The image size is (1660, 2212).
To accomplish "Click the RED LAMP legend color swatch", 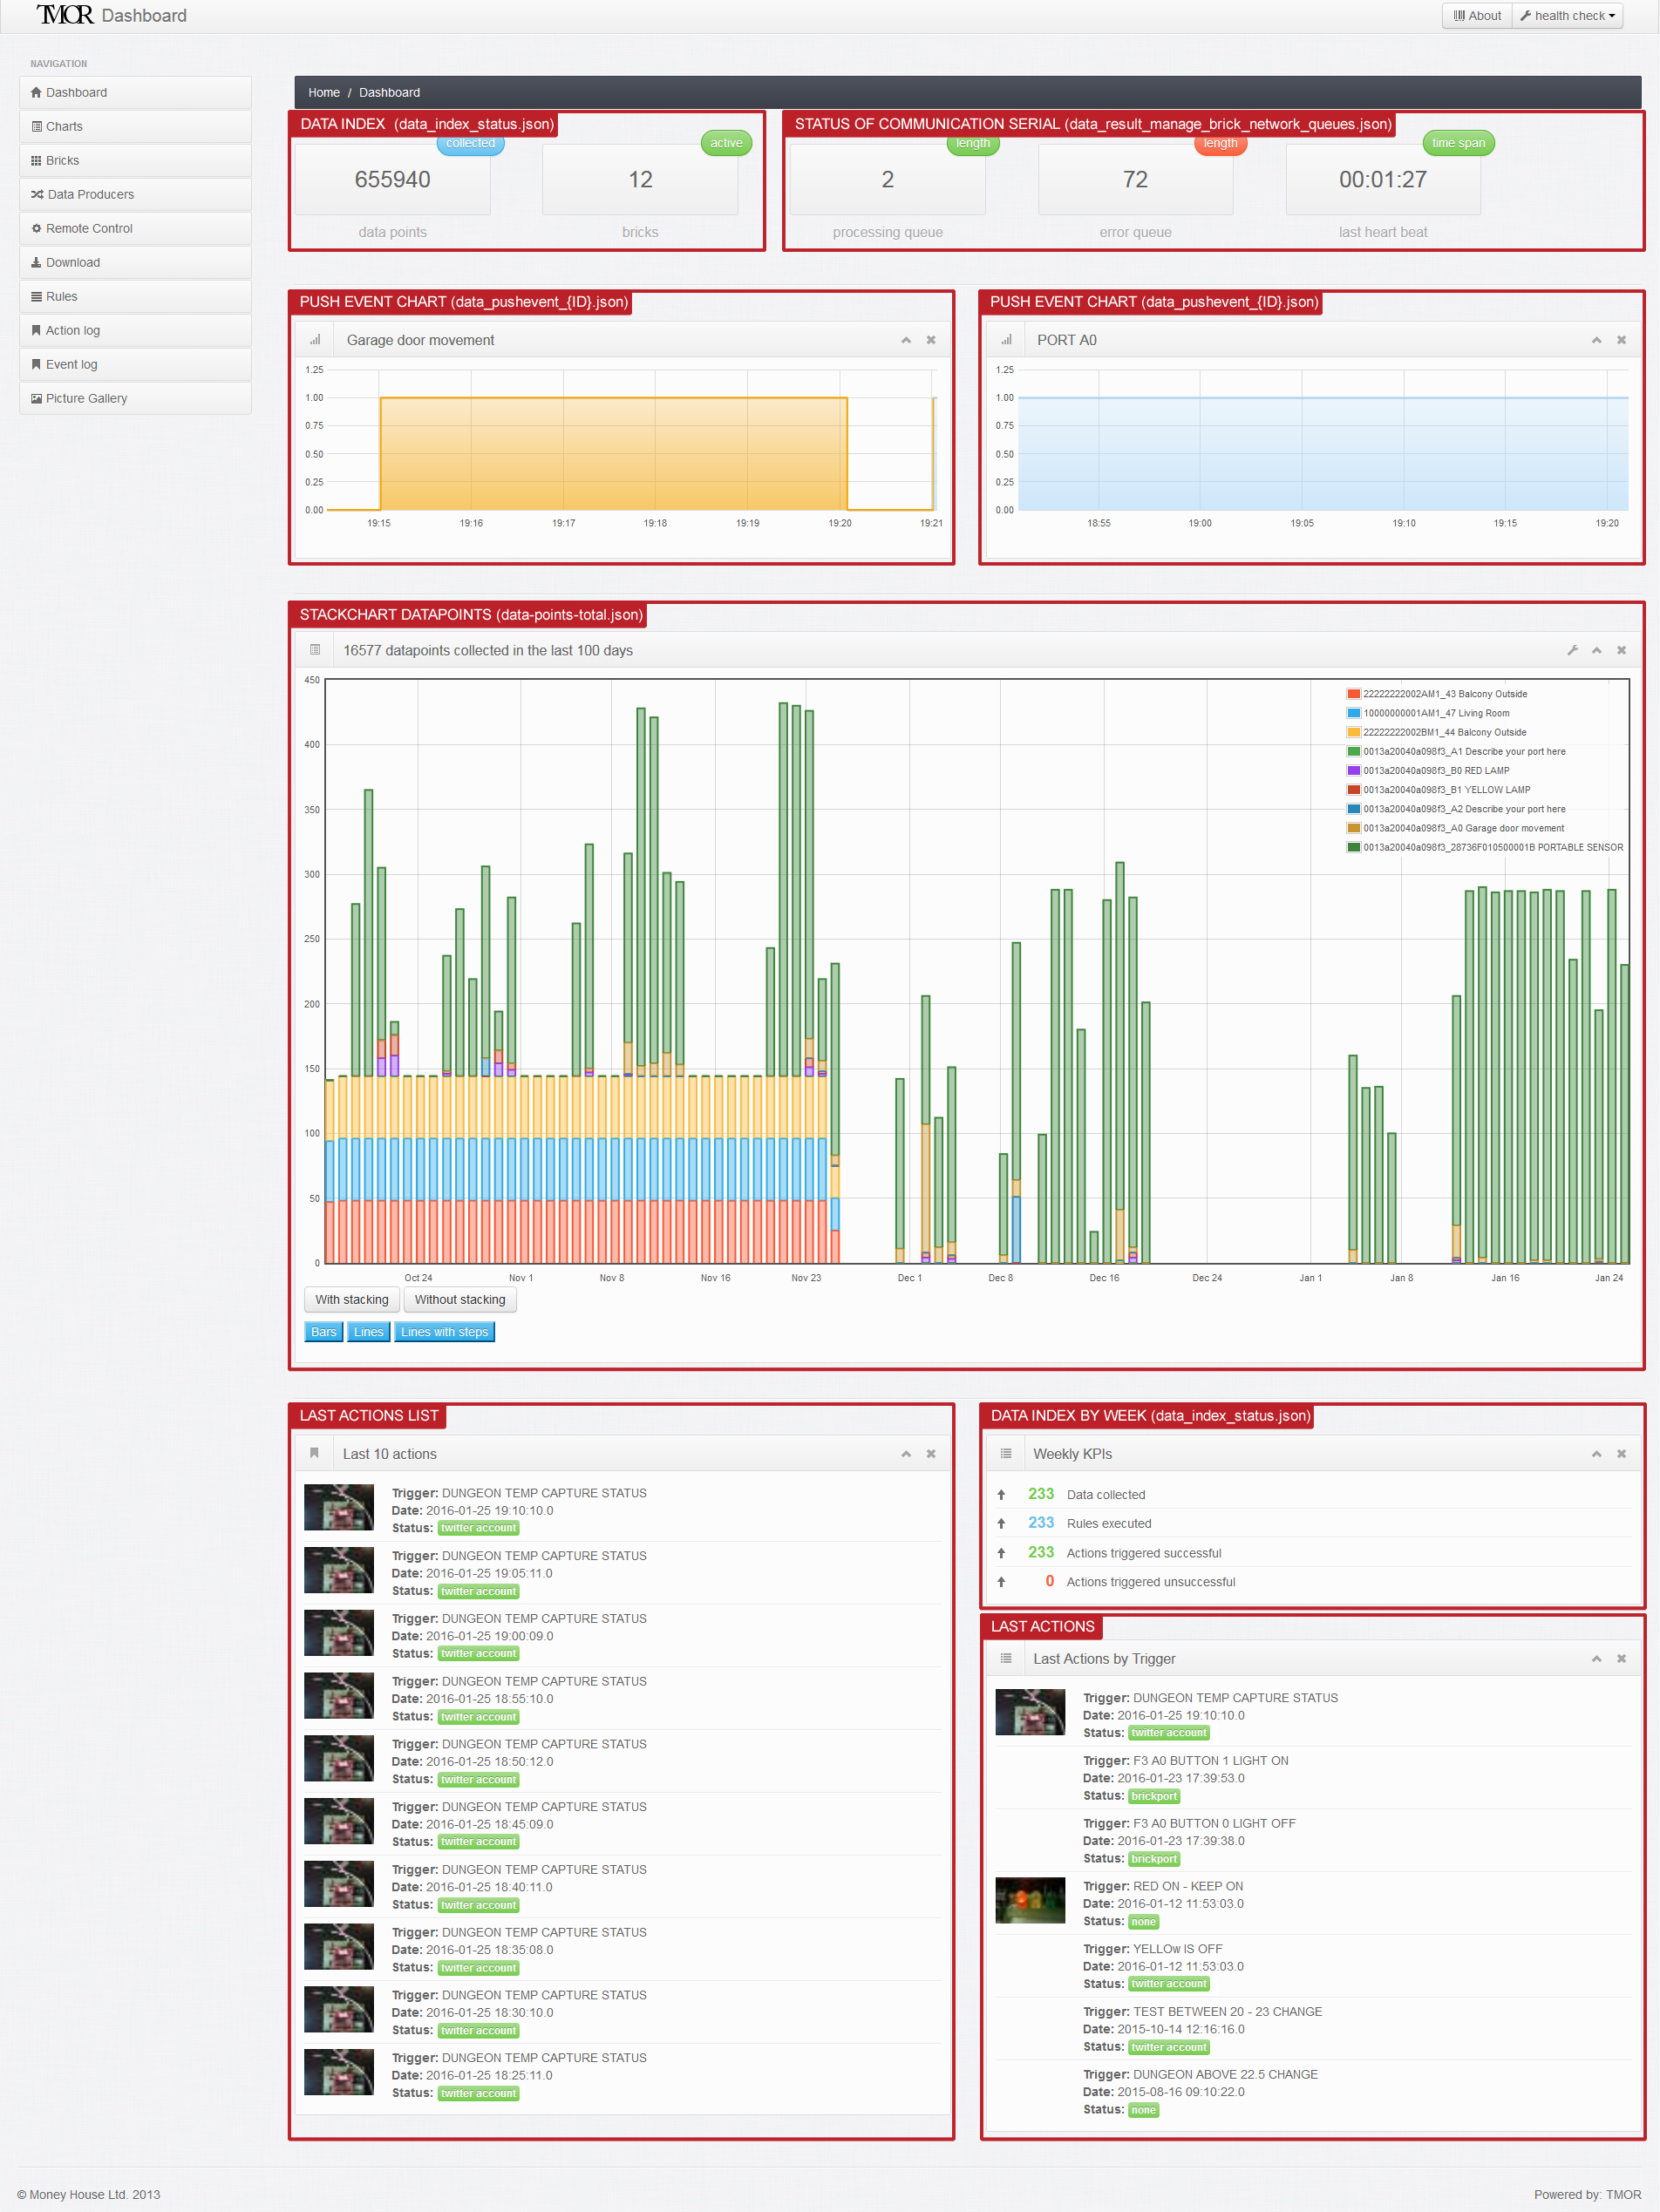I will 1353,770.
